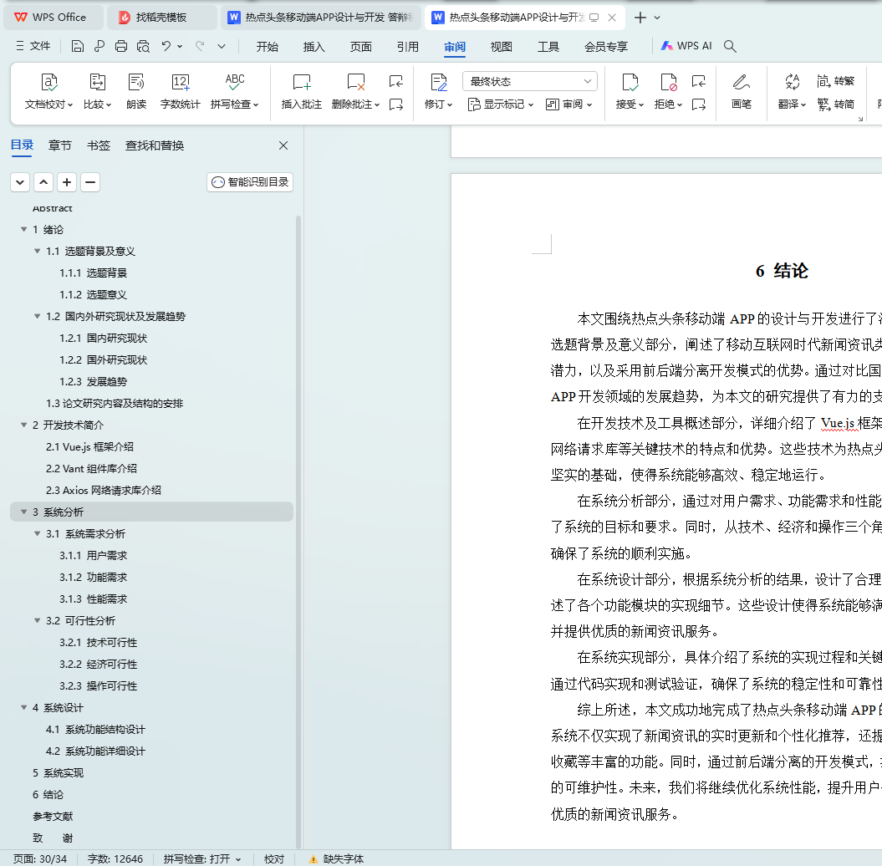Screen dimensions: 882x866
Task: Open the 审阅 pane dropdown
Action: pyautogui.click(x=568, y=104)
